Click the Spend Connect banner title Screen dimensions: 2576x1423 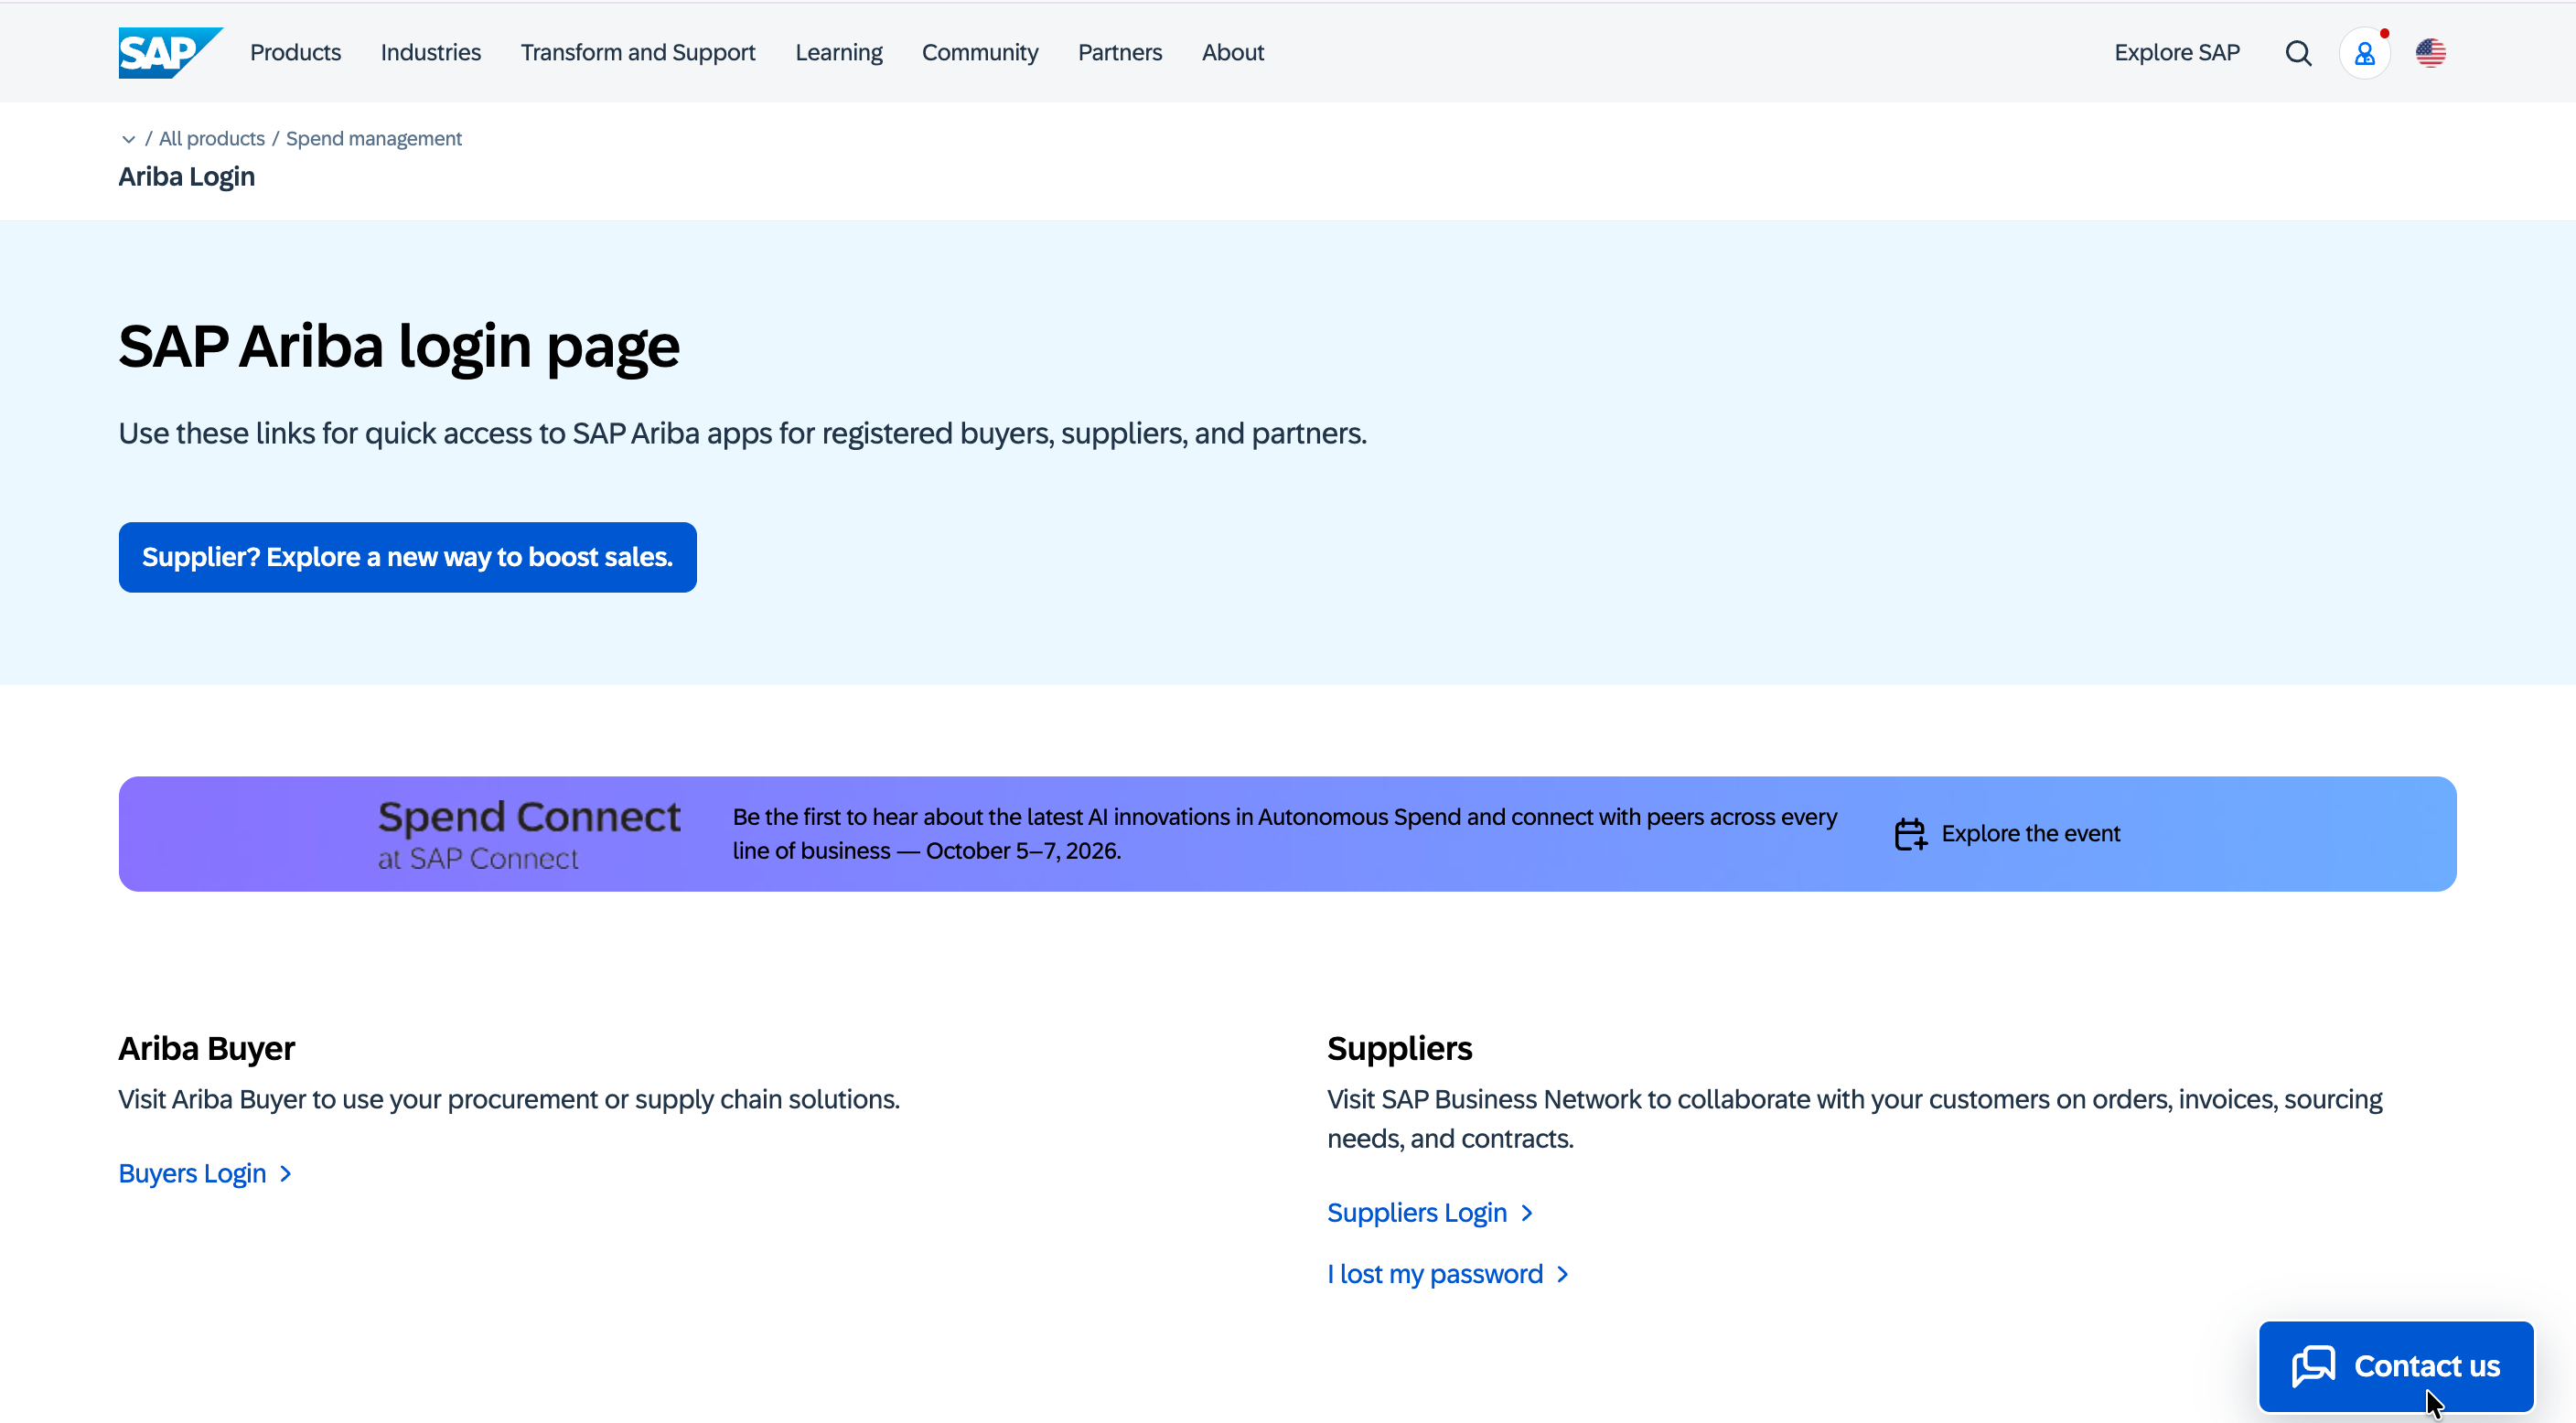[x=529, y=817]
